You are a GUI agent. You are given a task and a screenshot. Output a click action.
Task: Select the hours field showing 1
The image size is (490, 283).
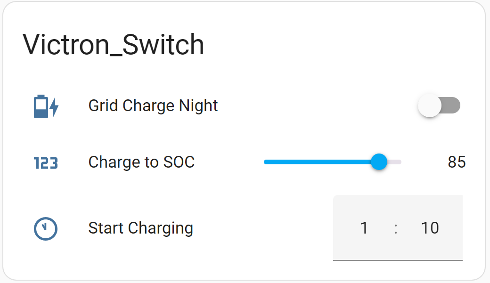tap(364, 228)
